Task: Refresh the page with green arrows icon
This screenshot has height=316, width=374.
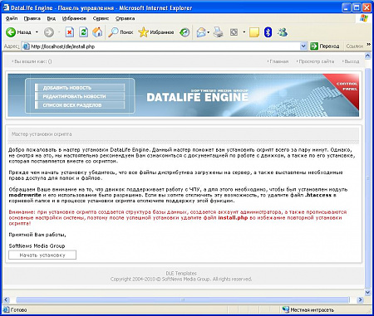Action: click(83, 32)
